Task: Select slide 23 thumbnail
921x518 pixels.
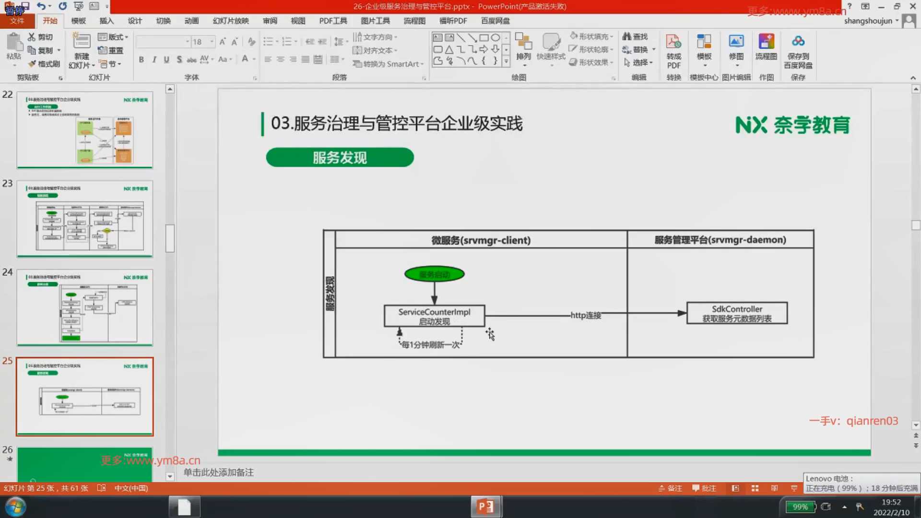Action: pos(85,219)
